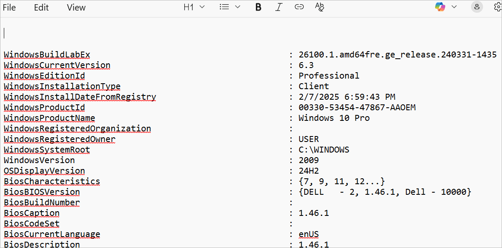Open the File menu
Viewport: 502px width, 248px height.
[9, 8]
